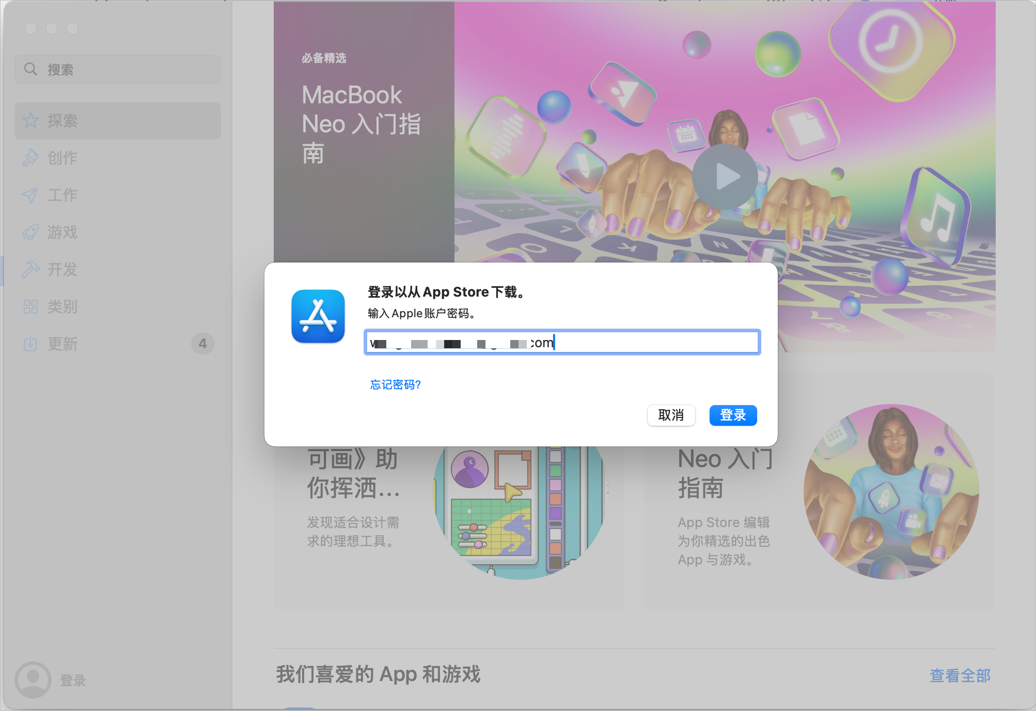
Task: Click the 取消 cancel button
Action: [x=671, y=415]
